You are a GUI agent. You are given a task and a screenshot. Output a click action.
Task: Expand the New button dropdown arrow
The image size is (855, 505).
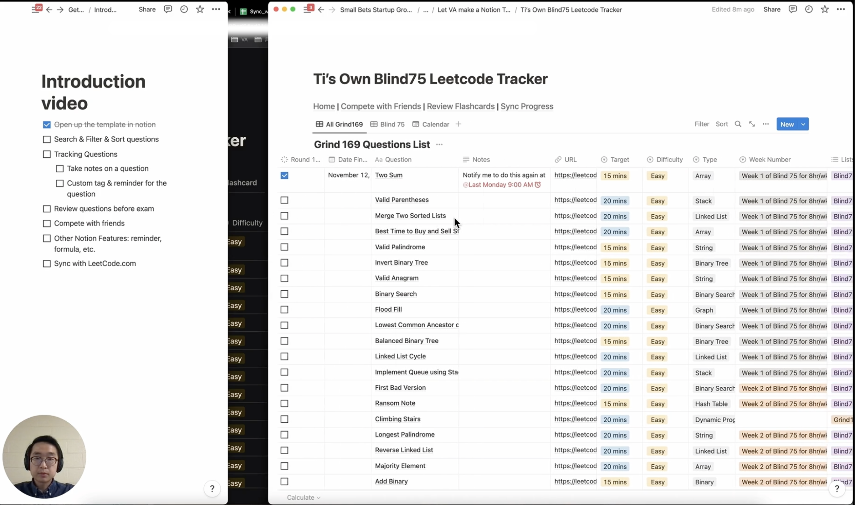803,124
